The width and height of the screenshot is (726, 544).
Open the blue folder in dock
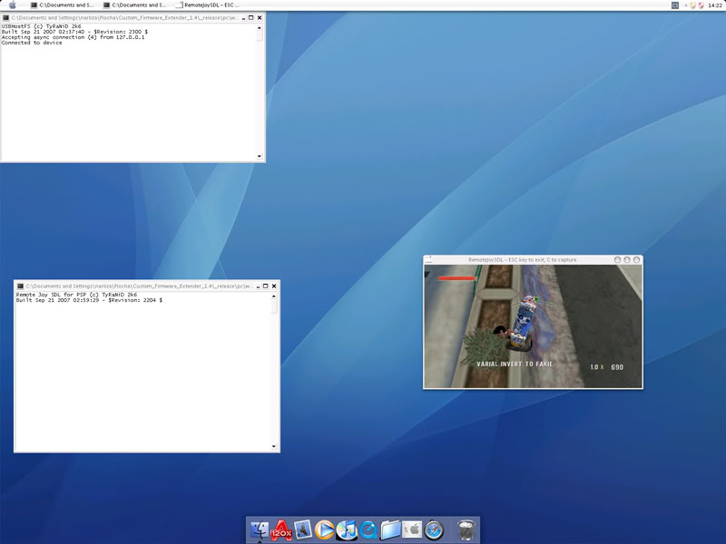[x=390, y=529]
